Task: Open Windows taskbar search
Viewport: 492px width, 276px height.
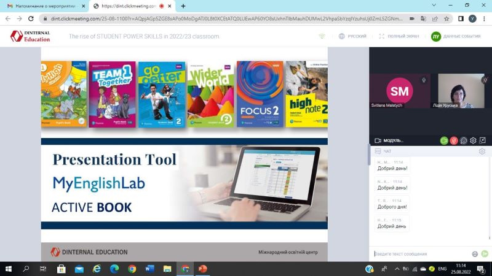Action: coord(26,269)
